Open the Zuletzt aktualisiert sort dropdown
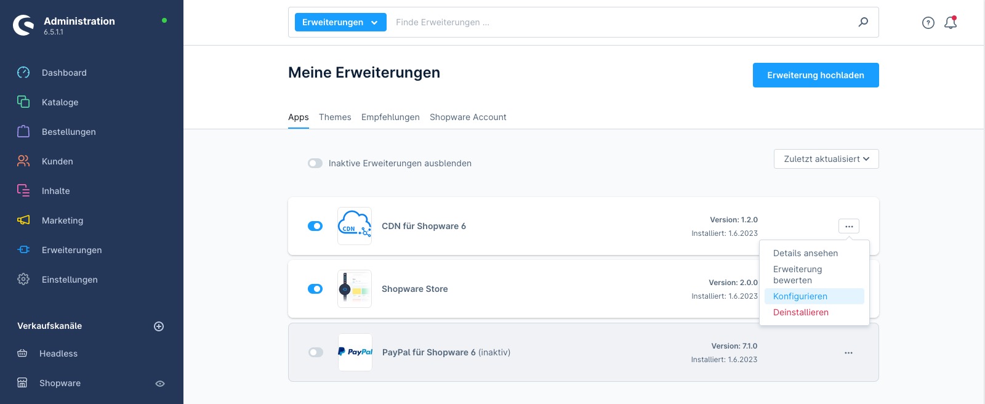The height and width of the screenshot is (404, 985). click(x=826, y=159)
